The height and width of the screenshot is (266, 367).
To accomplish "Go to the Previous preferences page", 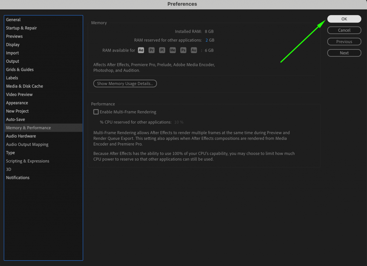I will [344, 42].
